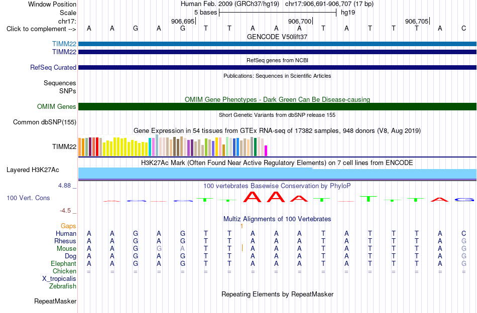Click the Scale label

tap(68, 13)
